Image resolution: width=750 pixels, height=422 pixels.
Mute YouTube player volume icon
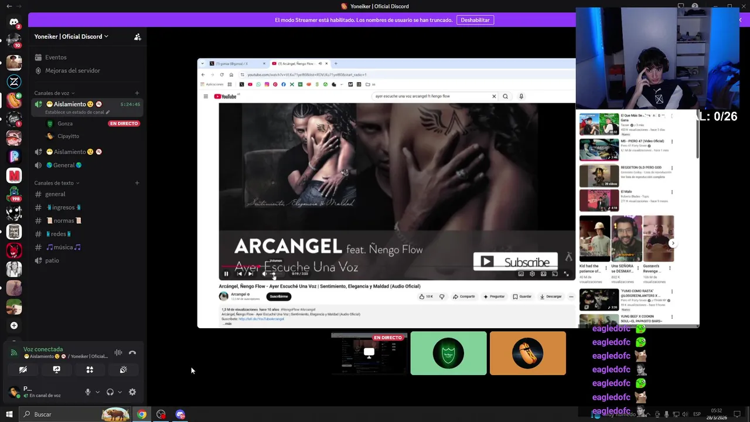tap(264, 274)
